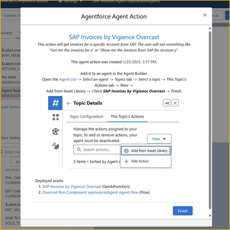Click the dock panel arrow icon in Topic Details
Image resolution: width=230 pixels, height=230 pixels.
pyautogui.click(x=166, y=103)
